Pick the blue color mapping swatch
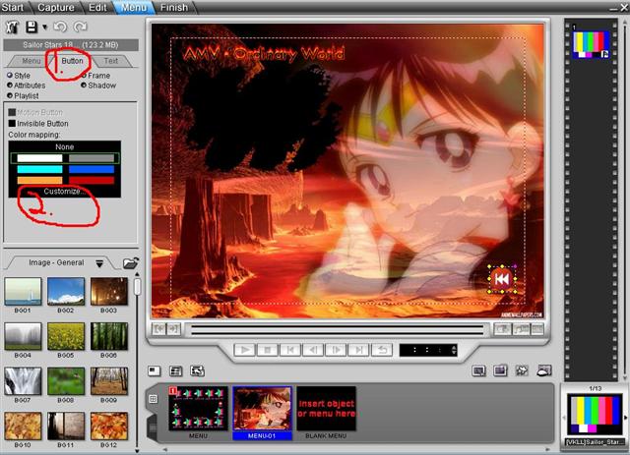The image size is (630, 455). pos(92,169)
